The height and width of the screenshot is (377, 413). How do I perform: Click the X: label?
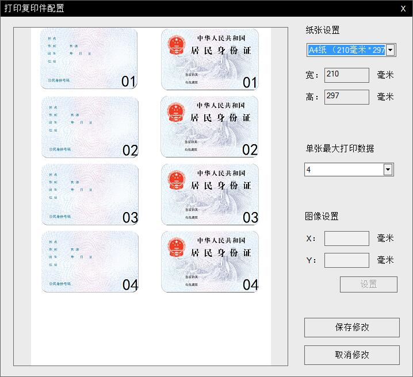pyautogui.click(x=311, y=238)
